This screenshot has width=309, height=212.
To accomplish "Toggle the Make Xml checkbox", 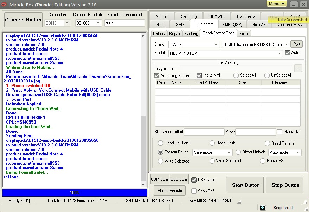I will point(199,75).
